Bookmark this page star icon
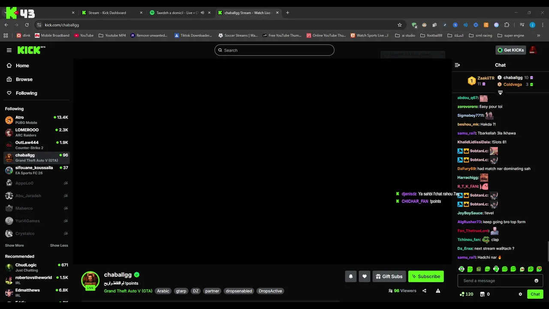Screen dimensions: 549x309 [x=400, y=25]
